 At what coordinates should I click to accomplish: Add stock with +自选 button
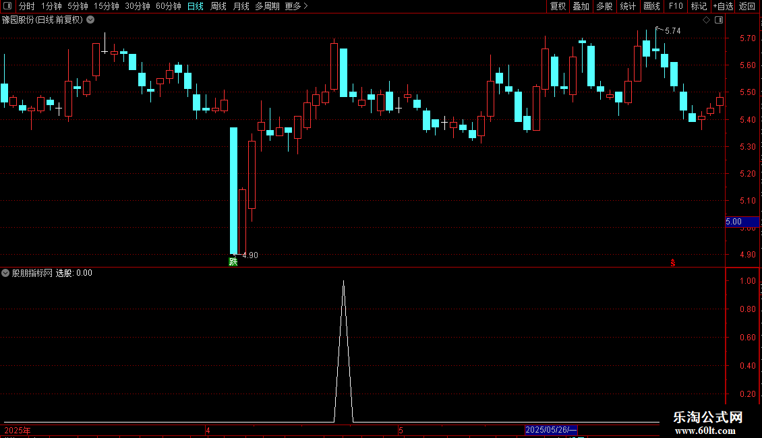click(x=723, y=6)
